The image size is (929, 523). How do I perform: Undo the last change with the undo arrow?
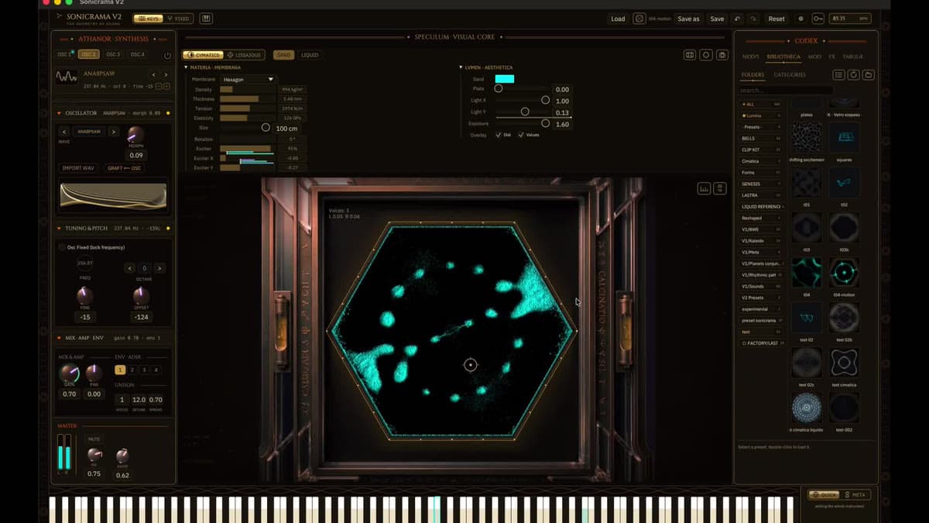click(x=737, y=19)
